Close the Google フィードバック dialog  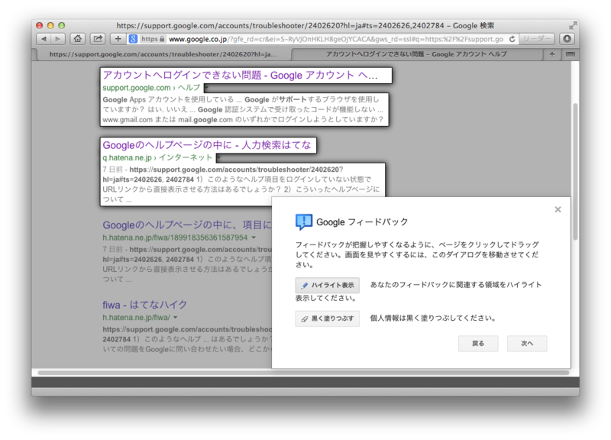tap(558, 209)
